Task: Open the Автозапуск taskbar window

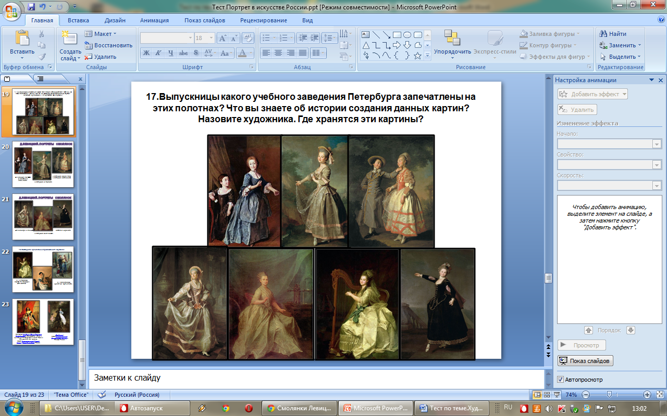Action: click(152, 408)
